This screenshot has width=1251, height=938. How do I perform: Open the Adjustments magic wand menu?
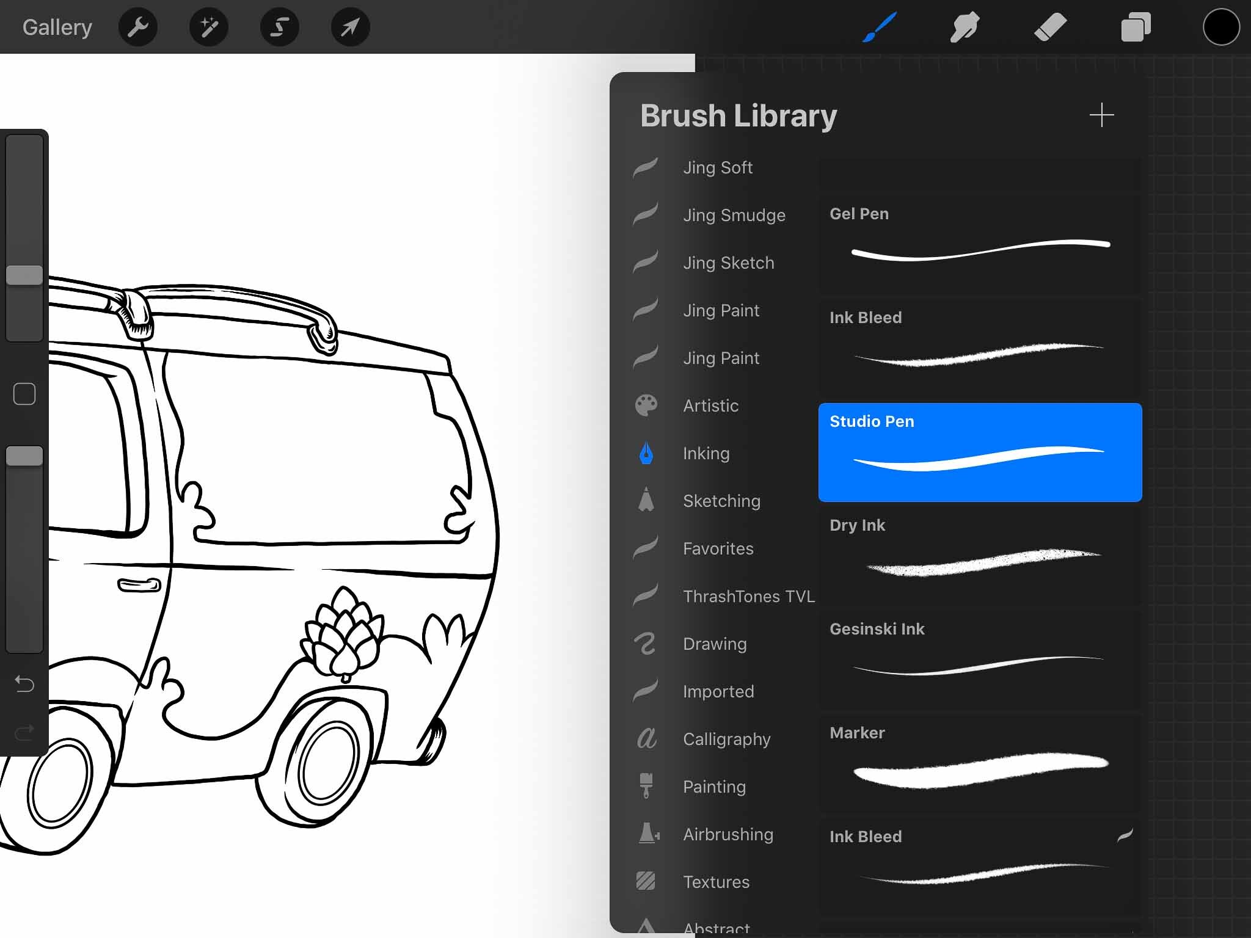point(209,27)
